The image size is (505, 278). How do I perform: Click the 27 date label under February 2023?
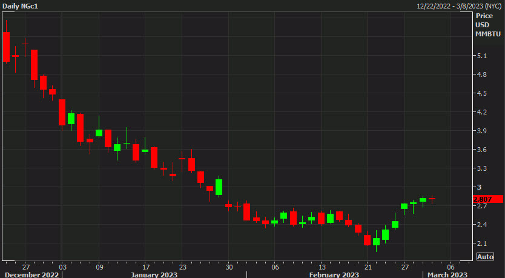405,267
